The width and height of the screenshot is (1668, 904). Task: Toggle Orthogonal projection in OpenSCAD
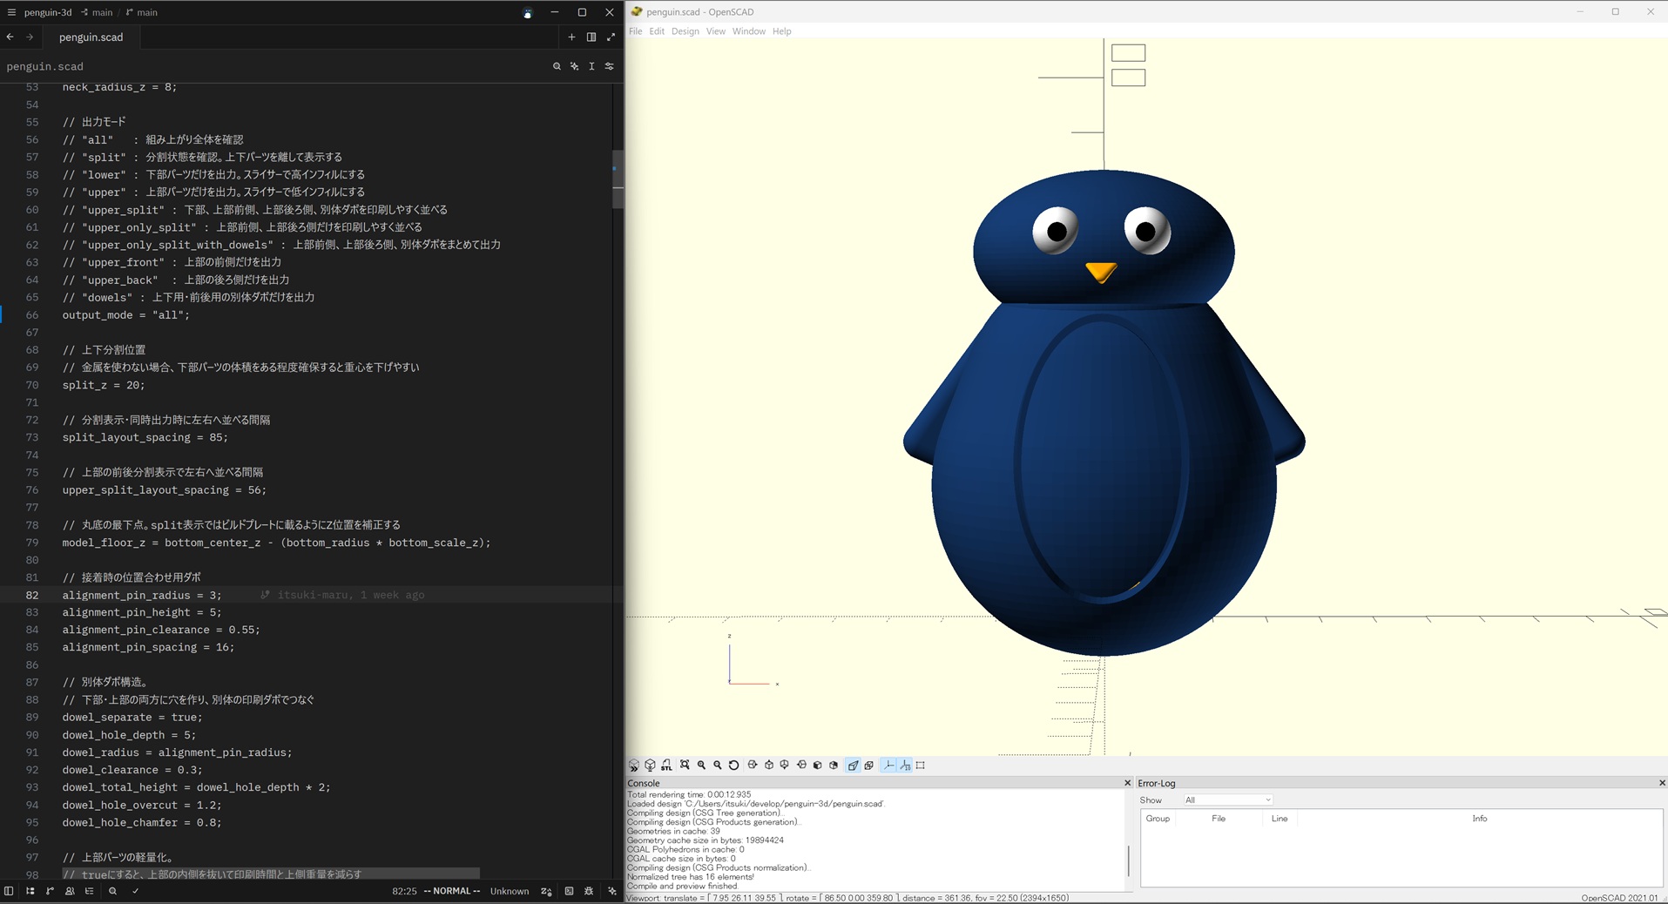point(868,765)
